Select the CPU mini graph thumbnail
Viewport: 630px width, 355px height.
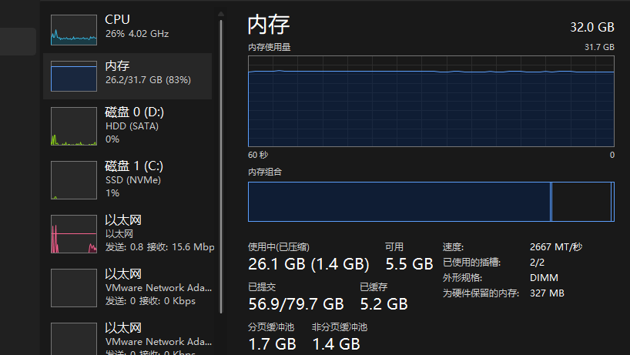click(x=74, y=30)
